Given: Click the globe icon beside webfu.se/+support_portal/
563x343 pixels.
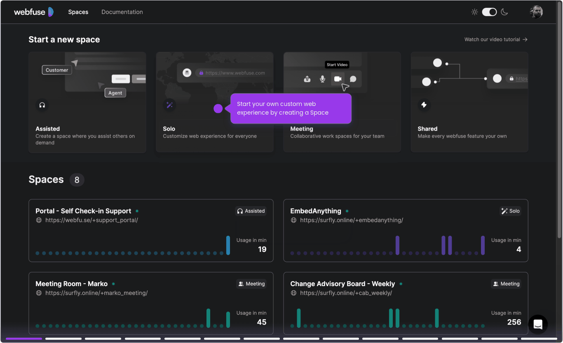Looking at the screenshot, I should [39, 220].
